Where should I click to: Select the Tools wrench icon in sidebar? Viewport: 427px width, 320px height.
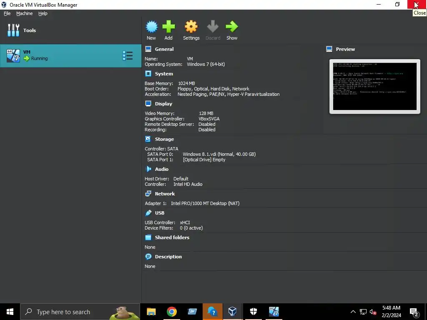coord(13,30)
